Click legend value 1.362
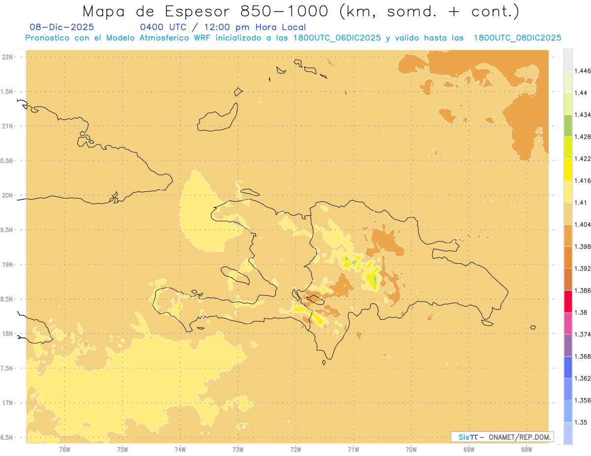Screen dimensions: 591x456 tap(583, 378)
